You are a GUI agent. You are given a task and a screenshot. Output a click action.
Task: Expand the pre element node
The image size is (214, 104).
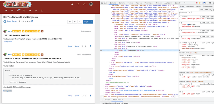point(115,44)
